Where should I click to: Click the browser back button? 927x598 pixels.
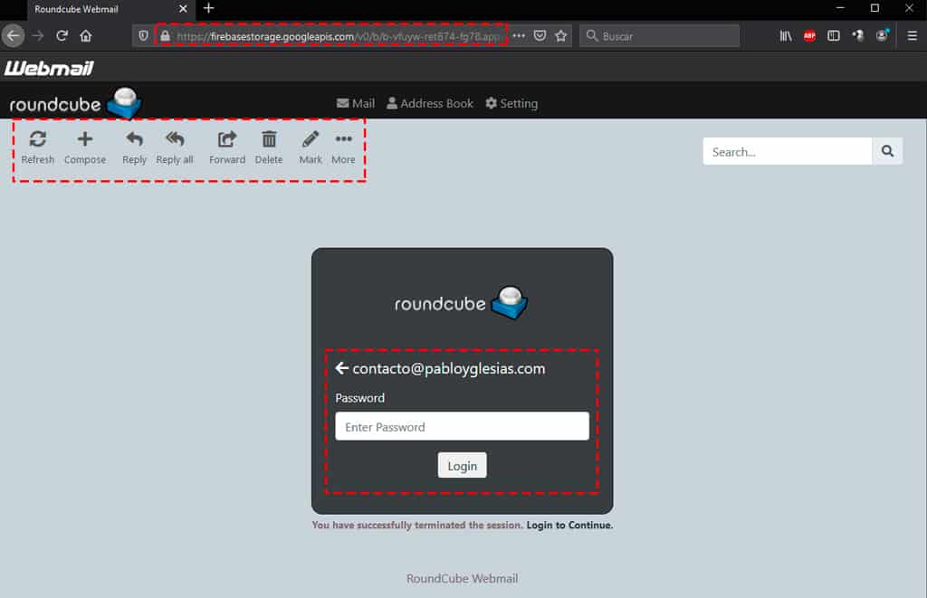[x=13, y=36]
